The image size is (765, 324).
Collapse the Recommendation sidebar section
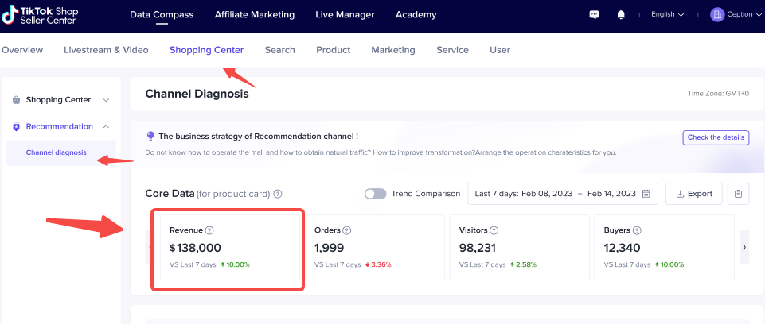point(106,126)
